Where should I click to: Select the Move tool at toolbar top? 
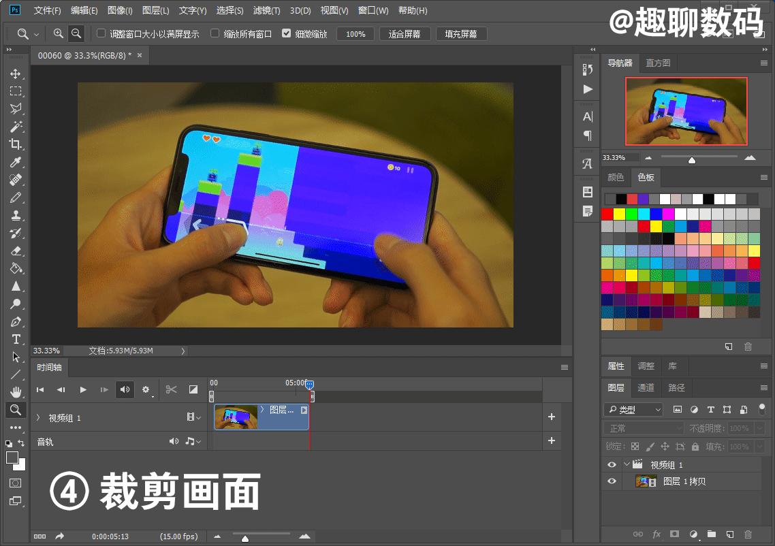[x=16, y=74]
